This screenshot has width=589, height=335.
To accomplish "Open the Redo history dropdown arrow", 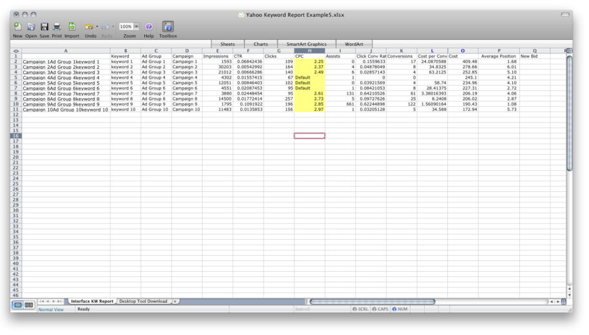I will click(x=113, y=26).
